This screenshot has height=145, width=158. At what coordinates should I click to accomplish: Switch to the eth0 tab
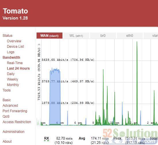[130, 36]
